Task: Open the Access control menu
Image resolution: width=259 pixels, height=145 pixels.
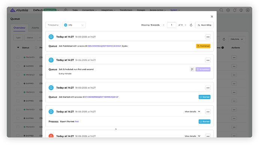Action: (x=158, y=10)
